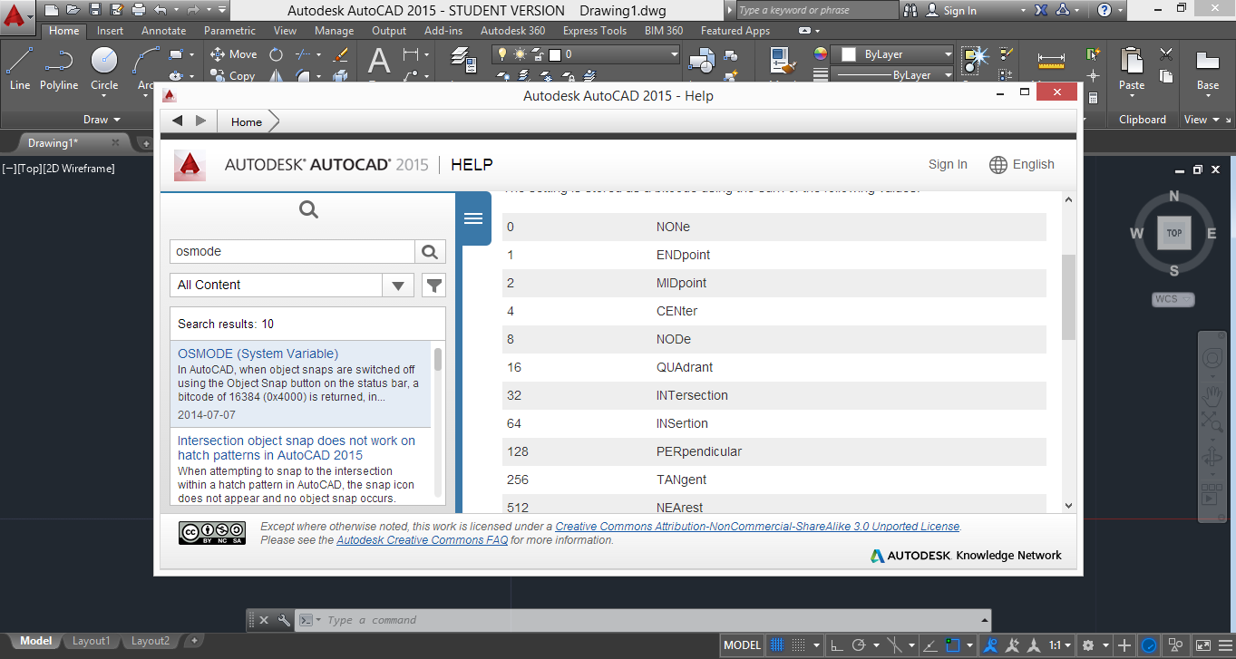Click Sign In in Help header
Image resolution: width=1236 pixels, height=659 pixels.
click(x=948, y=164)
